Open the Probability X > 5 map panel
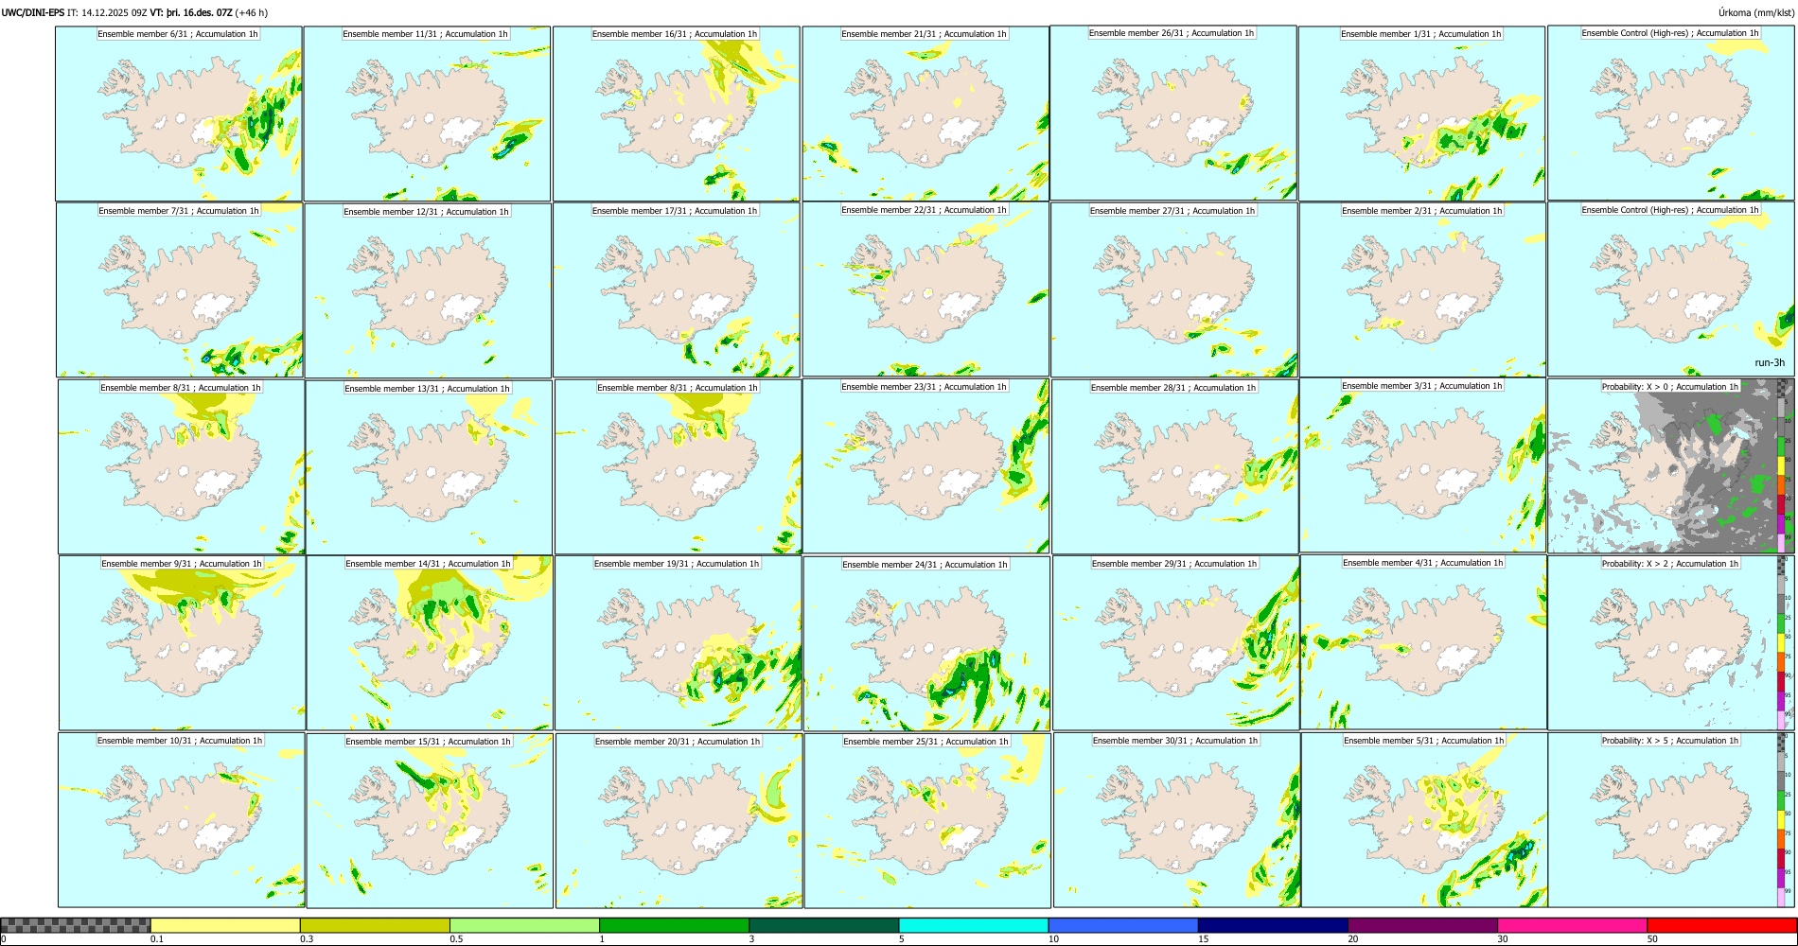 [1670, 820]
